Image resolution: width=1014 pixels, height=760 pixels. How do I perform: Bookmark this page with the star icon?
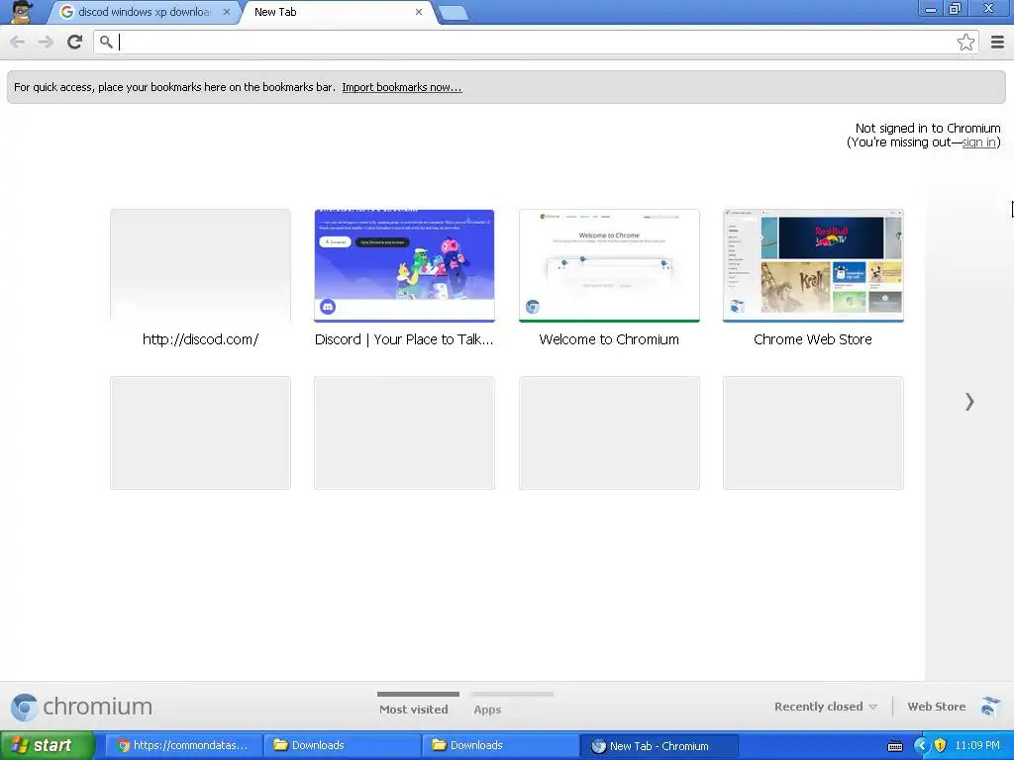tap(965, 42)
